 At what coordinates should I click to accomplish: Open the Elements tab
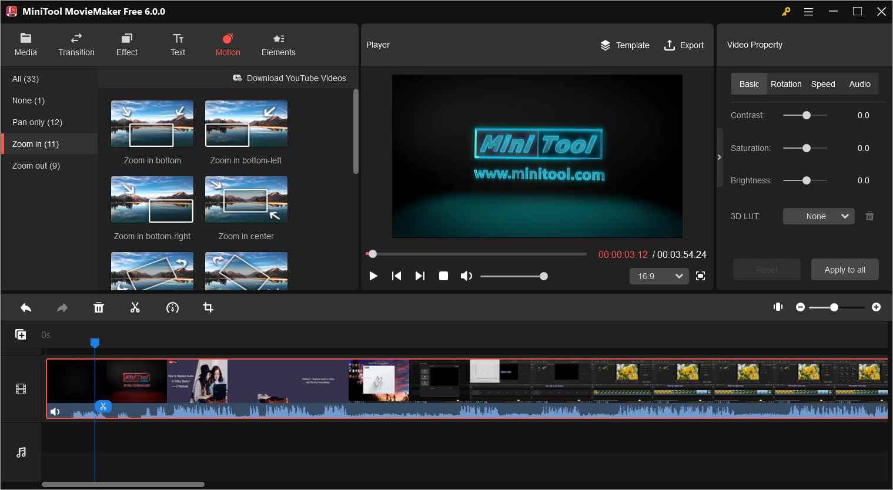pyautogui.click(x=279, y=45)
